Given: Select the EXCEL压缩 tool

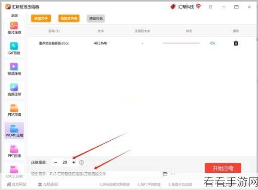Looking at the screenshot, I should pos(14,172).
